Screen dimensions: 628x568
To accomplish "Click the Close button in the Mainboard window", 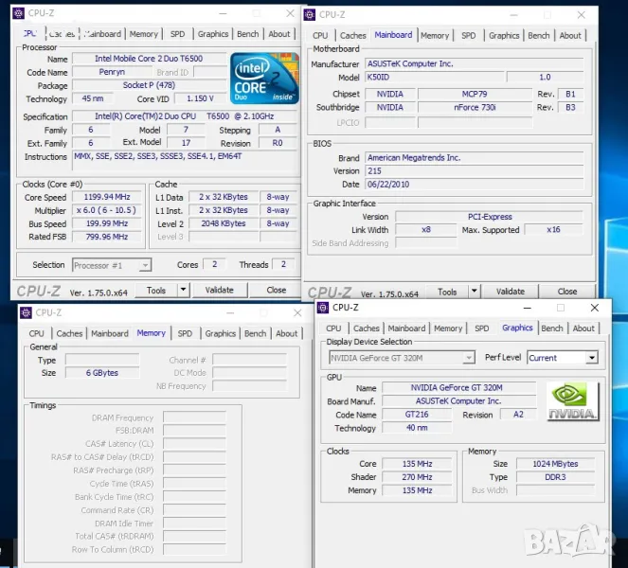I will (x=566, y=292).
